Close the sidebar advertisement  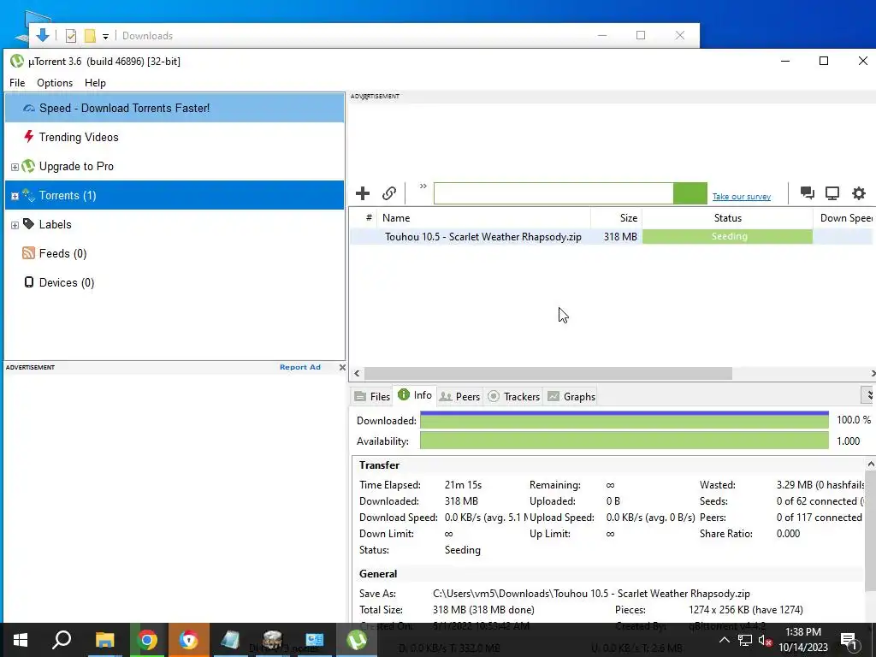coord(342,367)
